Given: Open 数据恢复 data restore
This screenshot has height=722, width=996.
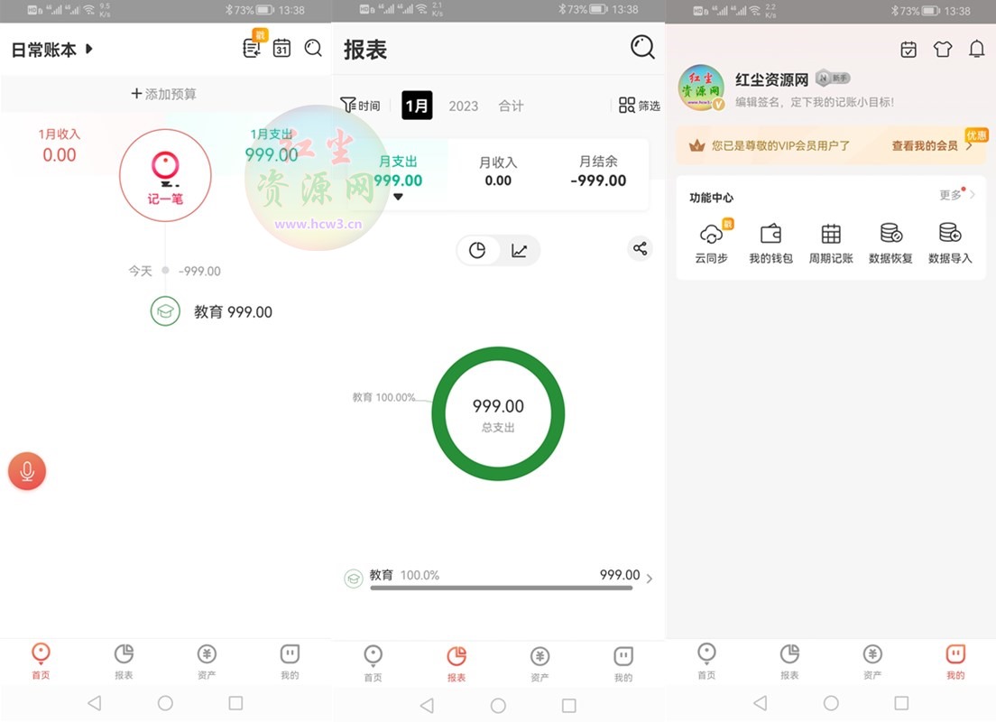Looking at the screenshot, I should coord(890,242).
